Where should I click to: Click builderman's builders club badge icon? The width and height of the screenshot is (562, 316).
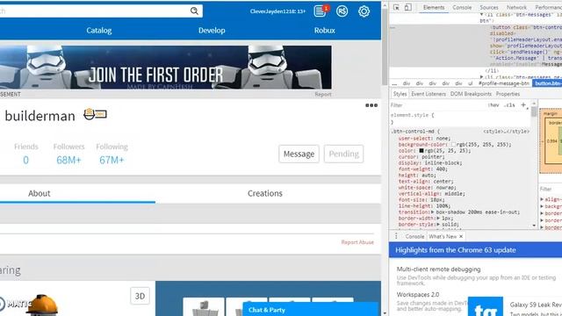[95, 114]
